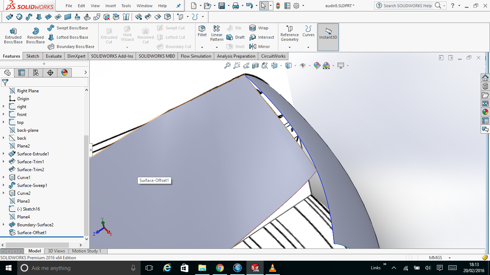The height and width of the screenshot is (275, 490).
Task: Toggle Instant3D mode
Action: (328, 34)
